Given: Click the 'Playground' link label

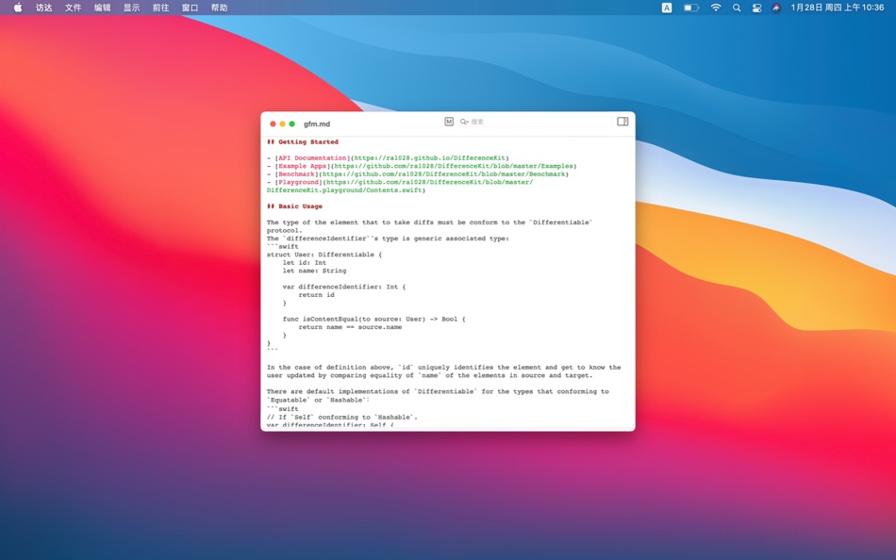Looking at the screenshot, I should 298,182.
